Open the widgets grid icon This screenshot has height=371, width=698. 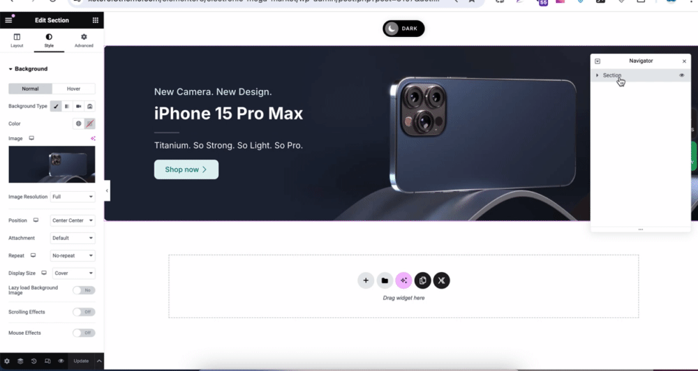click(95, 20)
